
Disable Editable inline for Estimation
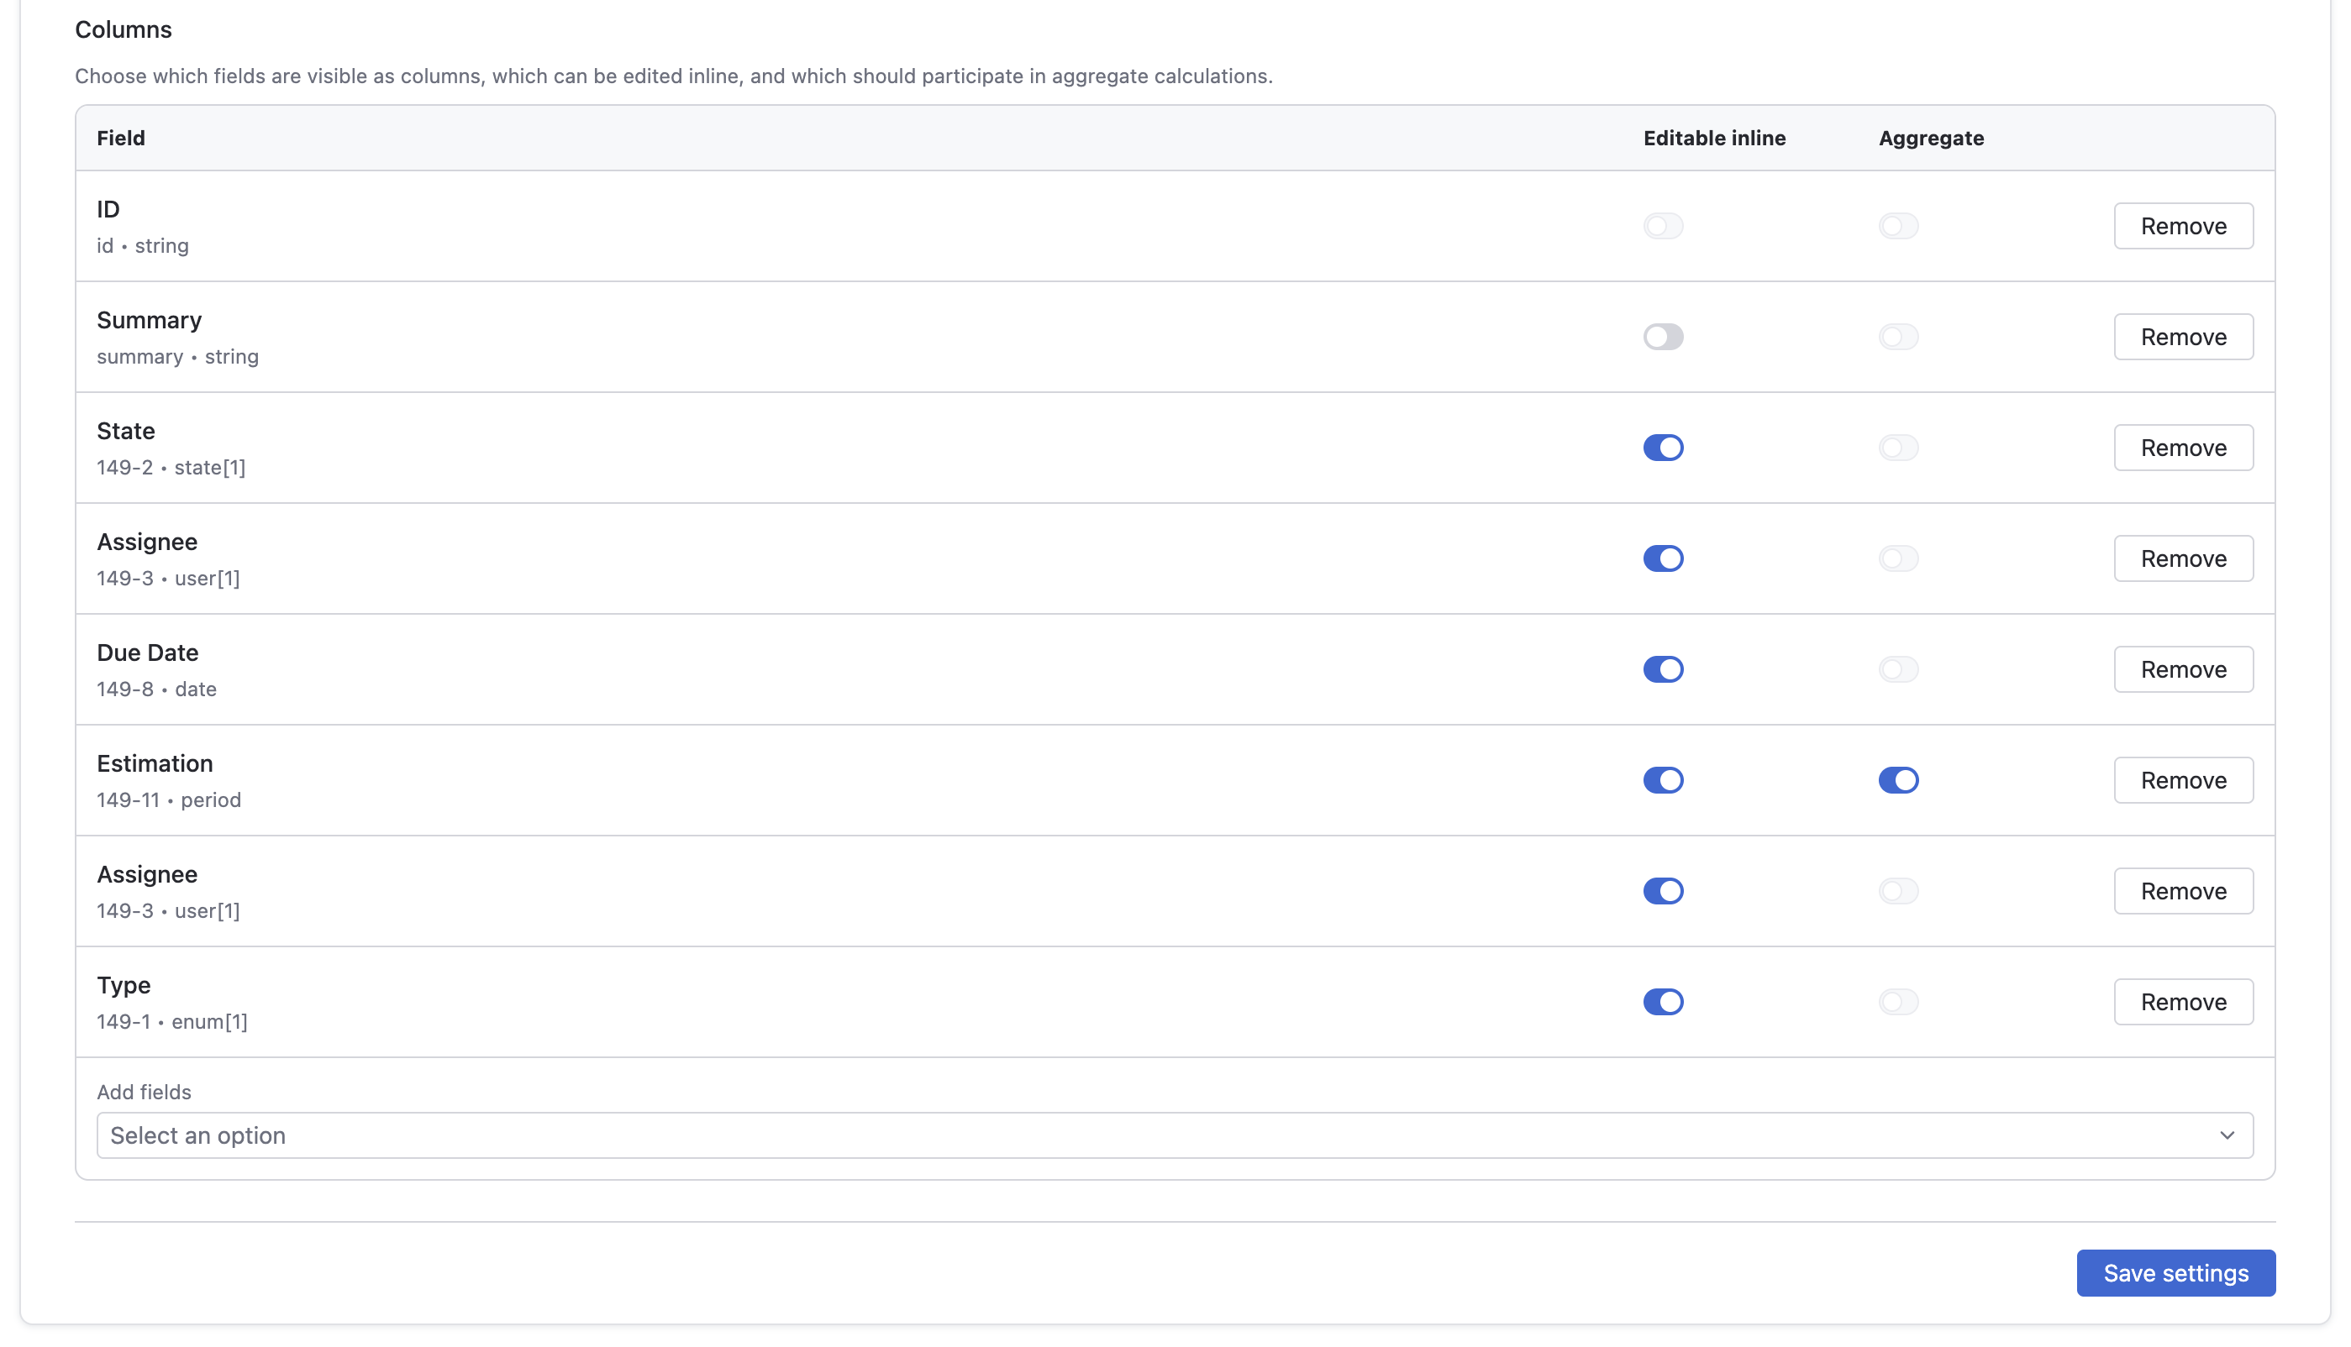[x=1664, y=779]
